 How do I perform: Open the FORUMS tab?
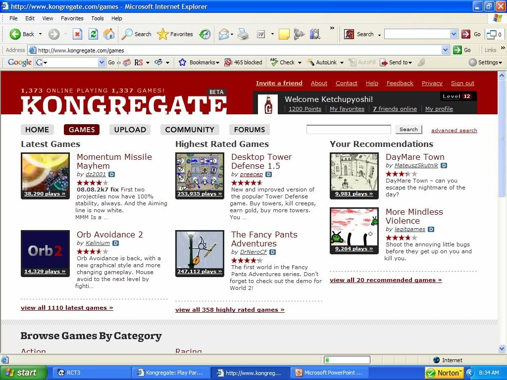[250, 130]
